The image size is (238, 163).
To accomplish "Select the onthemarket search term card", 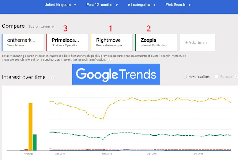I will 23,43.
